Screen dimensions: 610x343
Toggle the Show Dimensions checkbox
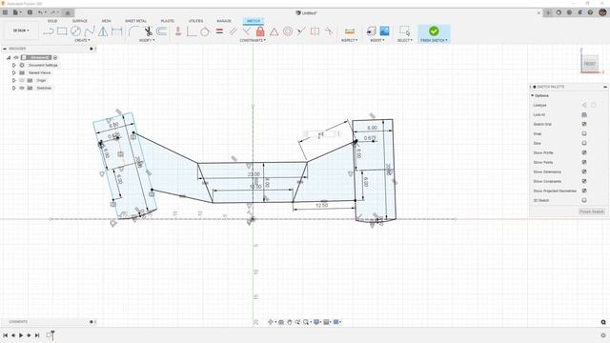click(584, 171)
